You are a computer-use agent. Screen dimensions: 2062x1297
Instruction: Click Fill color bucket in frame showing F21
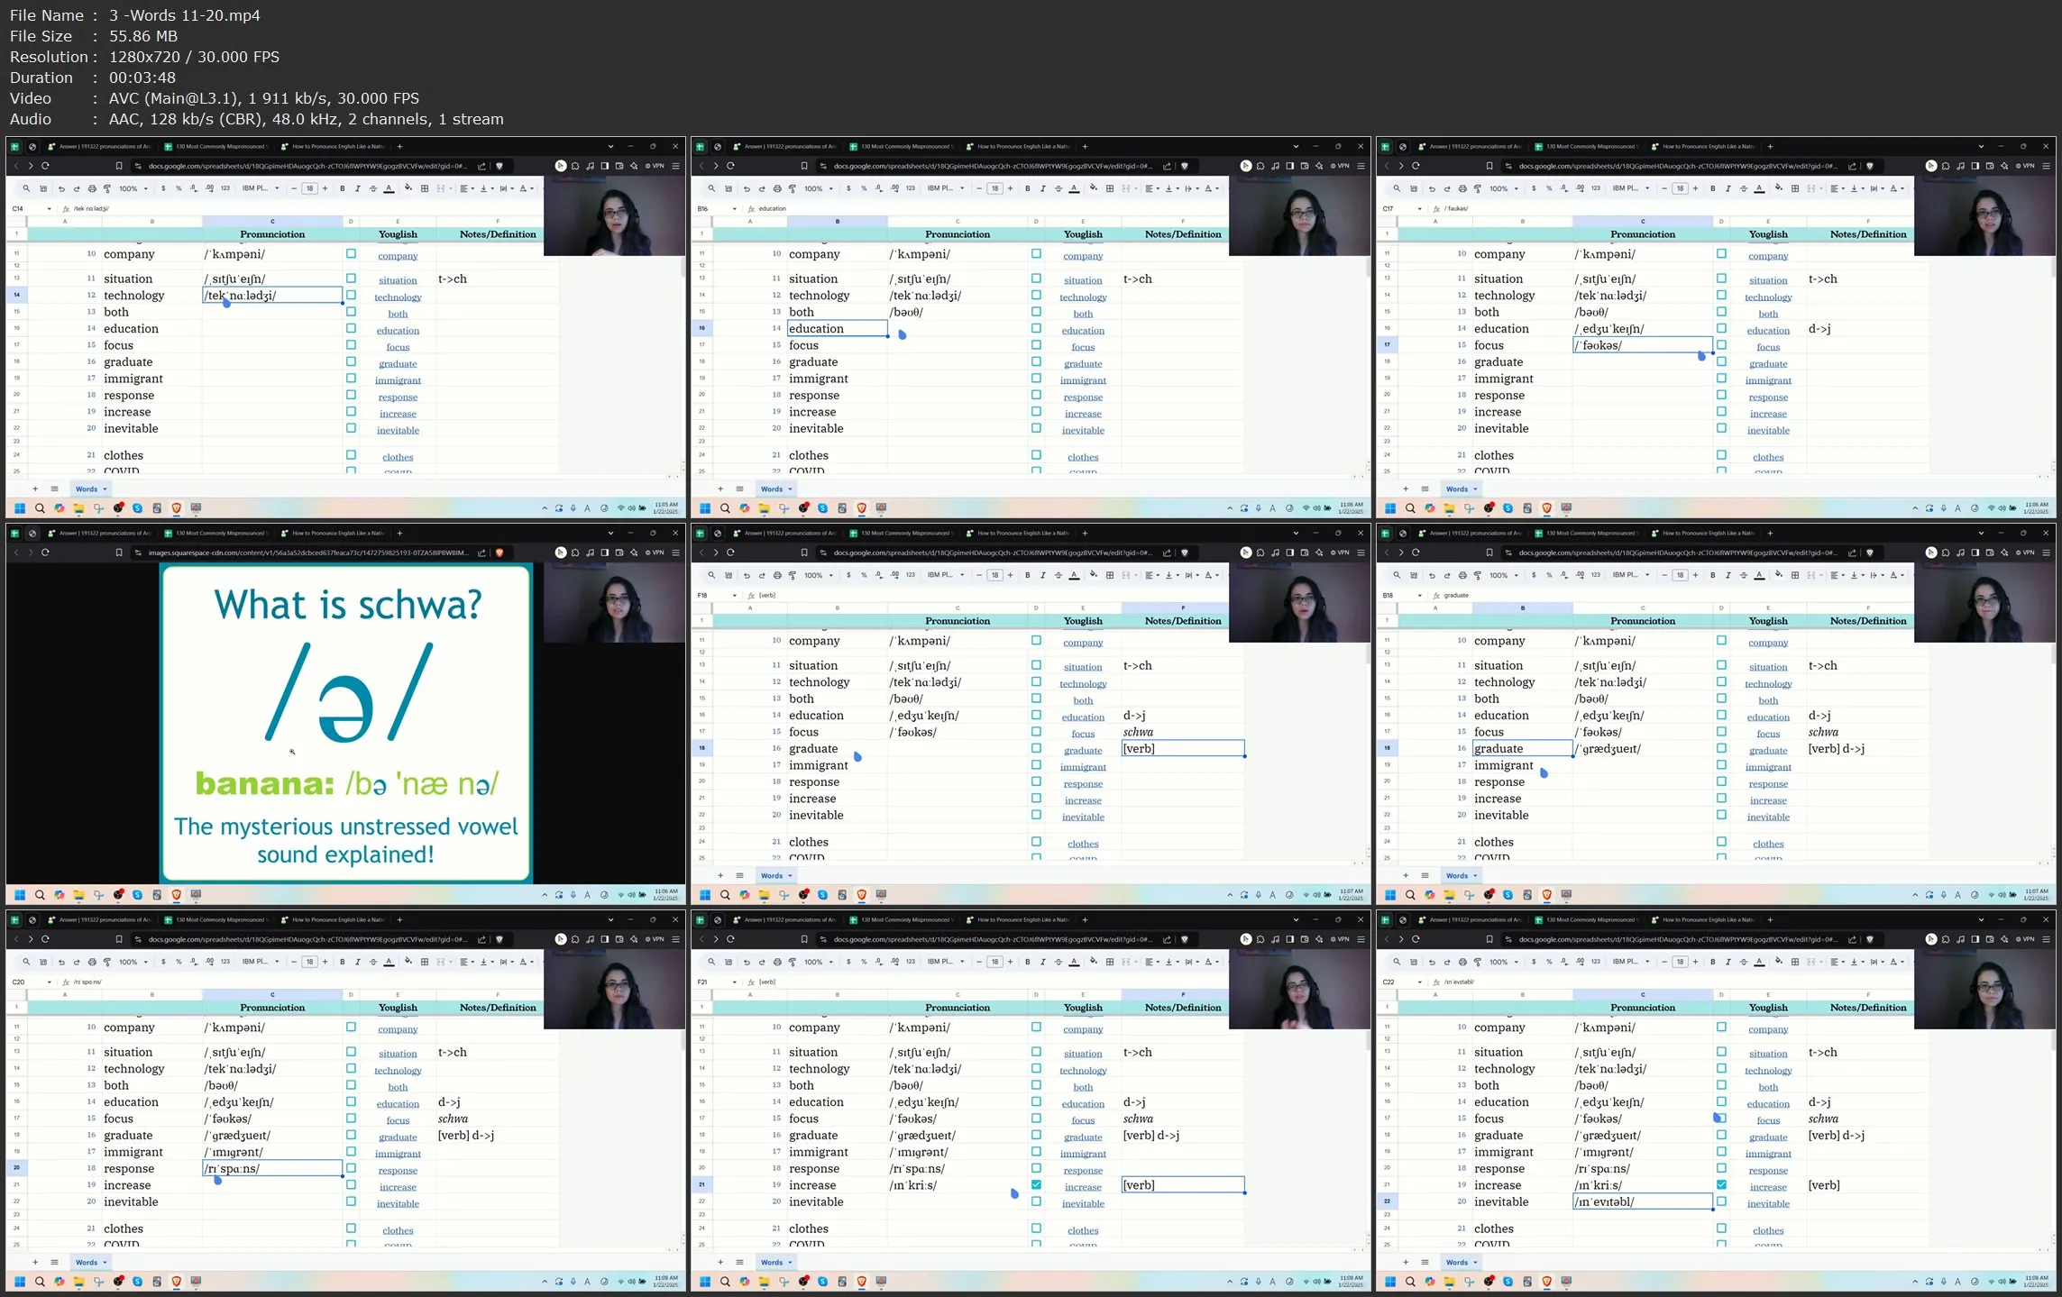click(x=1094, y=962)
